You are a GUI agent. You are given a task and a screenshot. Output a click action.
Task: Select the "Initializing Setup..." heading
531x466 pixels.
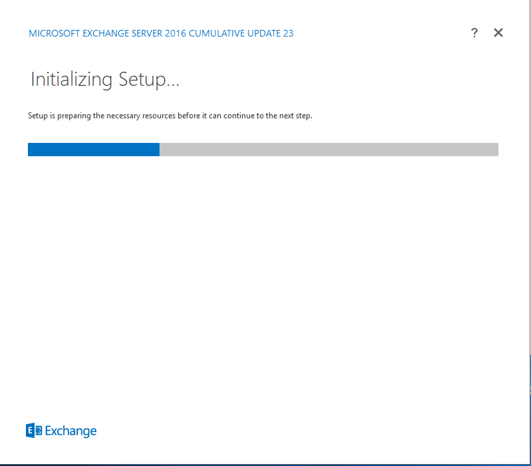pos(105,80)
